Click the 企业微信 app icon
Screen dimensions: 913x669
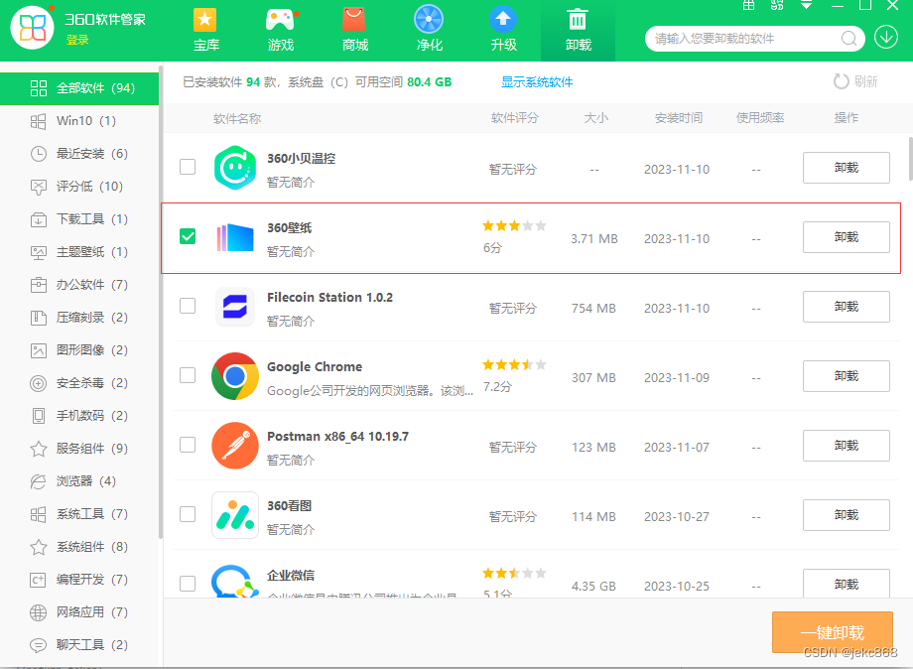pos(234,581)
